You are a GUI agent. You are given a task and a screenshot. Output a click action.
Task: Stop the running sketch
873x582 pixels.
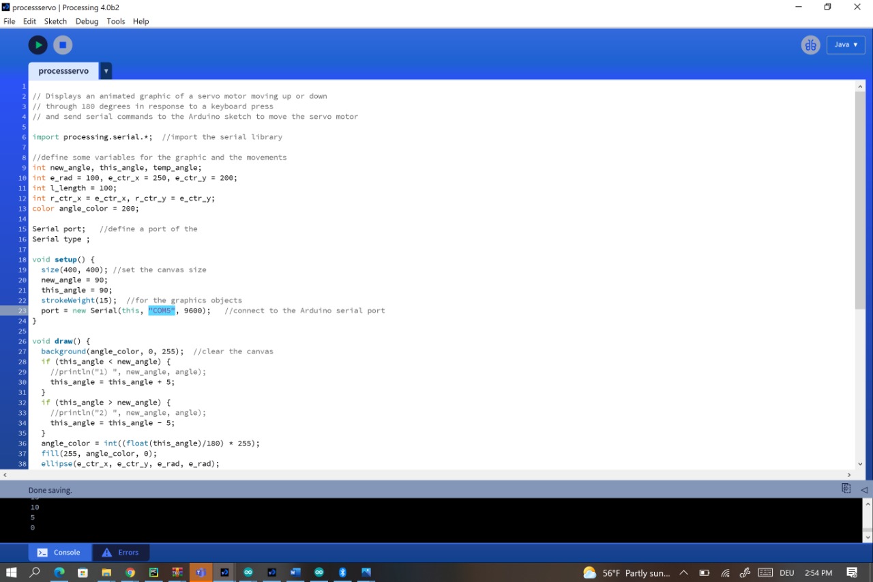coord(63,45)
